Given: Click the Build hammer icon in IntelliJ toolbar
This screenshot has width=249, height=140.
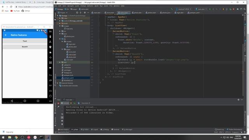Looking at the screenshot, I should [x=172, y=9].
